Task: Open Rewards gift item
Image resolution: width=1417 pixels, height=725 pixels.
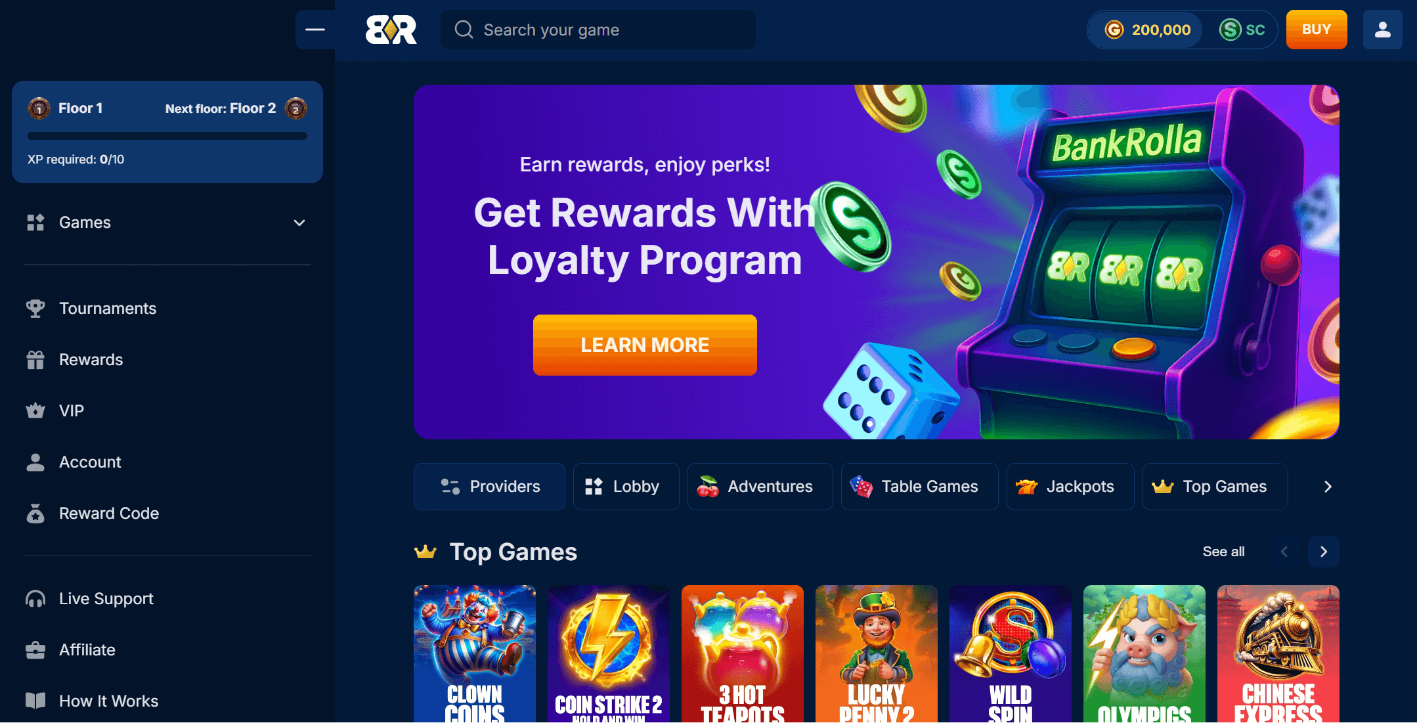Action: 74,360
